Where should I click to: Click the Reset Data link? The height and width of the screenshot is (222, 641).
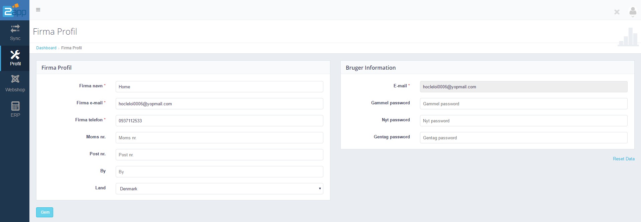pyautogui.click(x=623, y=159)
